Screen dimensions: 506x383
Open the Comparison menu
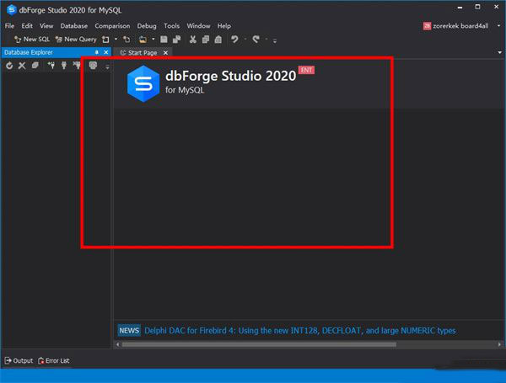112,26
